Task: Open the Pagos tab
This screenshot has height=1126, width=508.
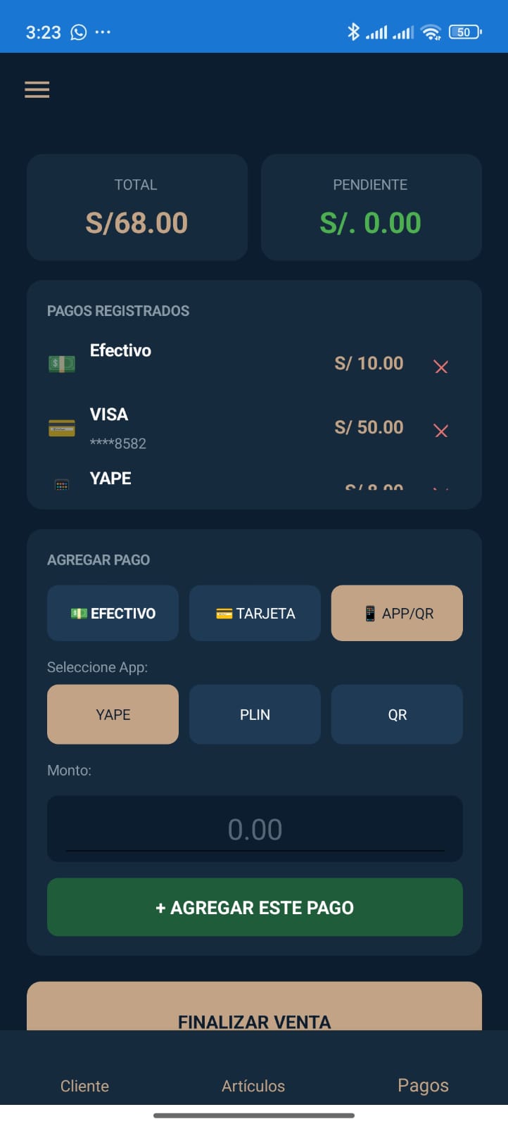Action: [423, 1085]
